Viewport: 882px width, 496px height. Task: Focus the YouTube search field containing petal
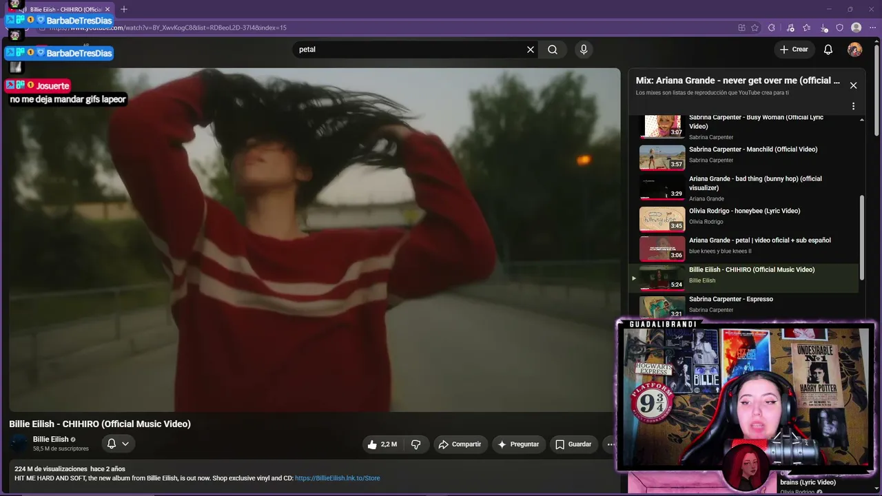click(410, 50)
